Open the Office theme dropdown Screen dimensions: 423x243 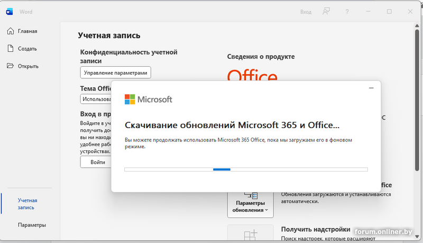(96, 99)
